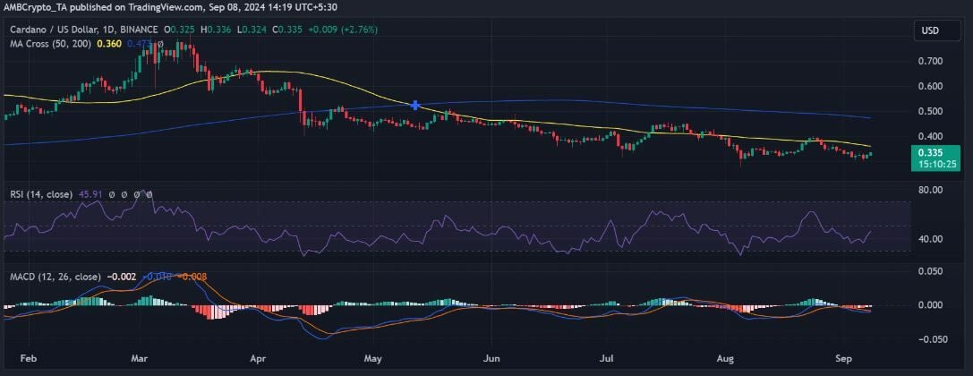Click the bar countdown timer 15:10:25
This screenshot has height=376, width=973.
[x=937, y=165]
